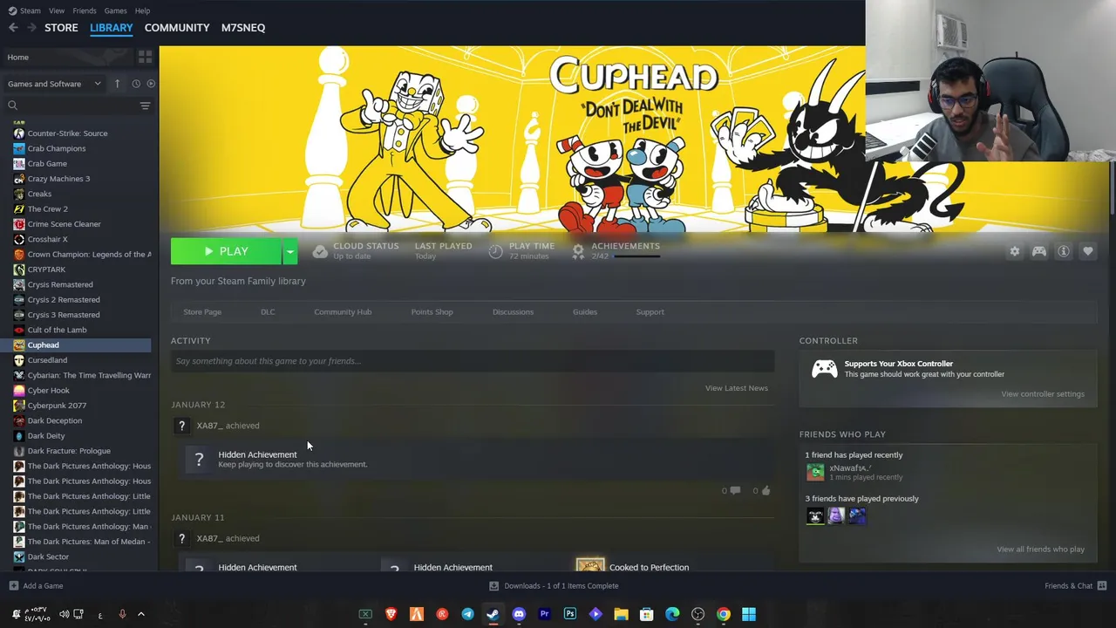Switch to the COMMUNITY tab
Screen dimensions: 1116x628
tap(177, 27)
